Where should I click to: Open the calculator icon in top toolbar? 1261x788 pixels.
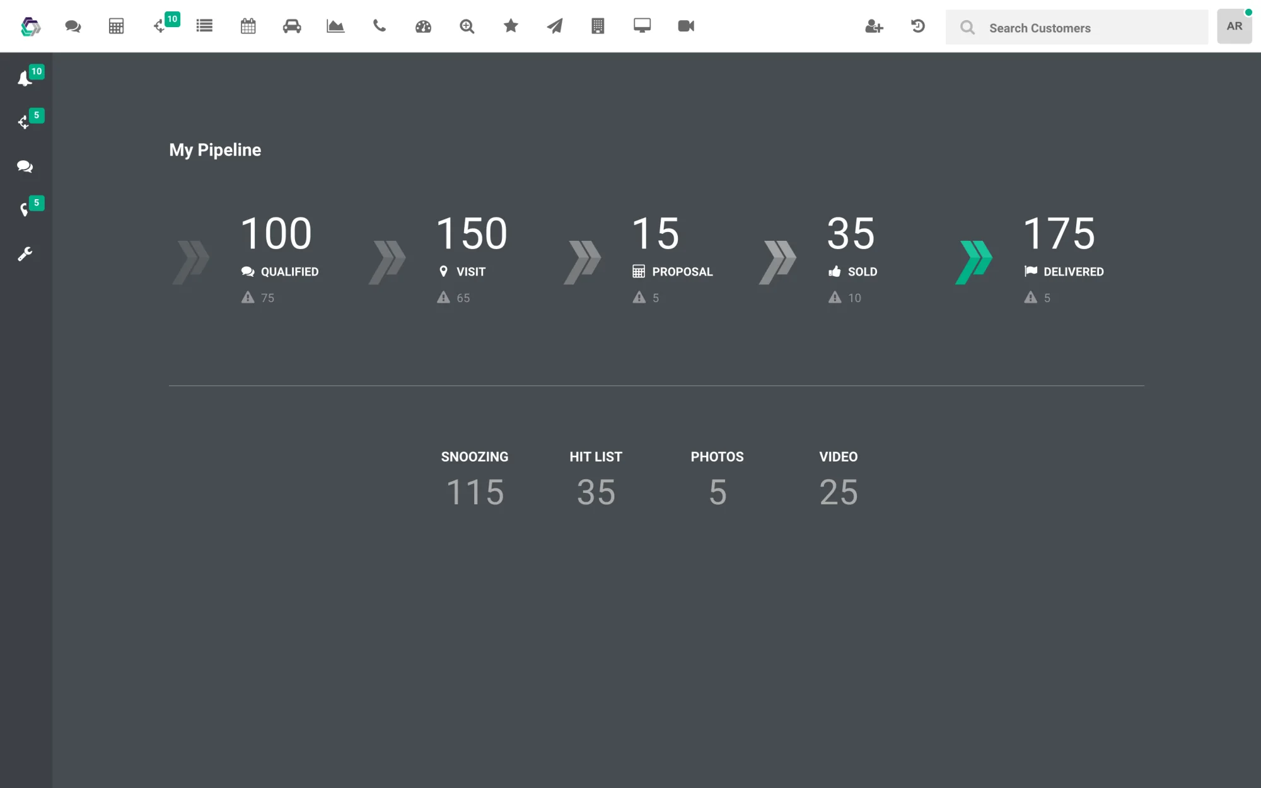point(116,26)
